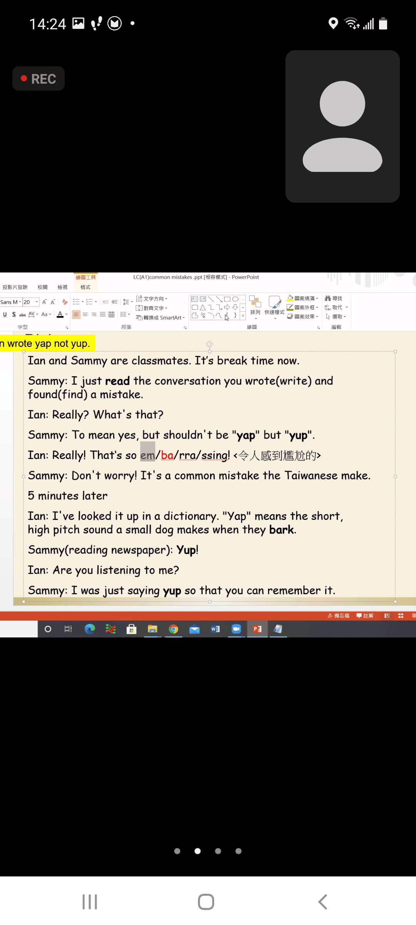Select the arrow line shape
This screenshot has height=925, width=416.
click(x=219, y=299)
